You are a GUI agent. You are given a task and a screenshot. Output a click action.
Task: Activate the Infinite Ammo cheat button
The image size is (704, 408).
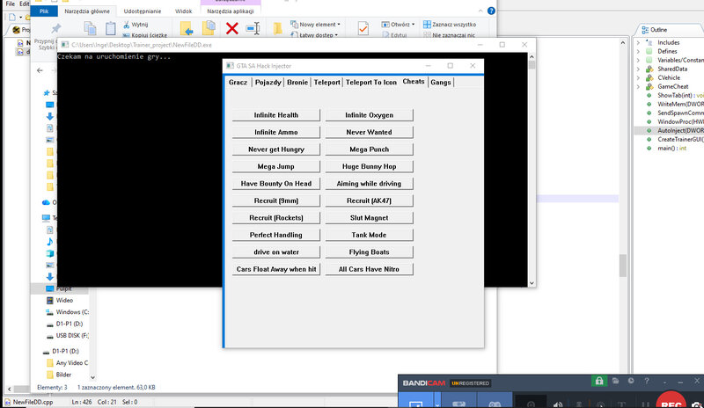(x=276, y=132)
